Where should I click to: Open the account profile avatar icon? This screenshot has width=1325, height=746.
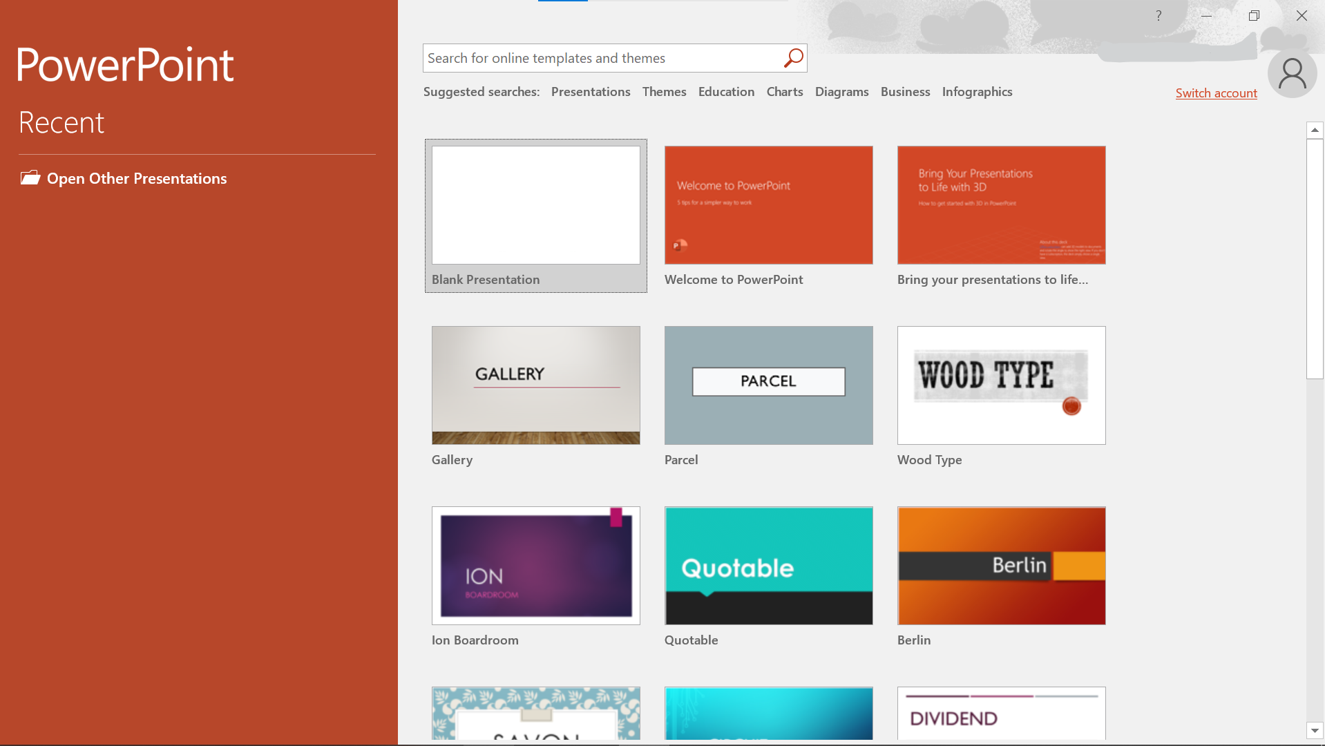(x=1292, y=73)
